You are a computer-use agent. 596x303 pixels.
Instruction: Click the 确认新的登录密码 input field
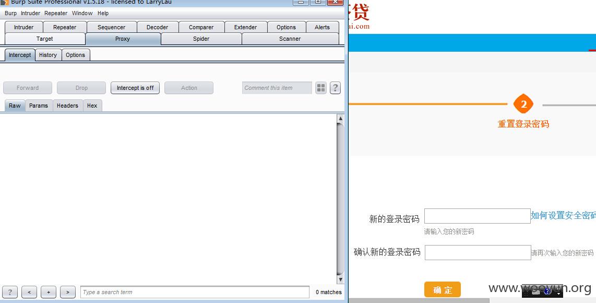(x=478, y=252)
